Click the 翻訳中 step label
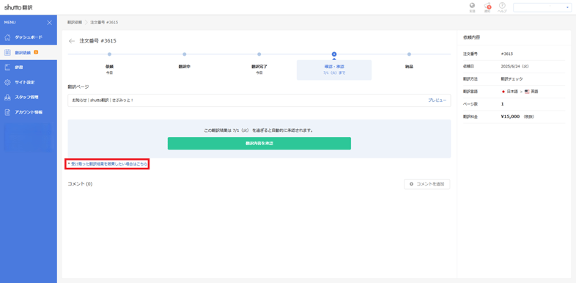Image resolution: width=576 pixels, height=283 pixels. tap(185, 67)
